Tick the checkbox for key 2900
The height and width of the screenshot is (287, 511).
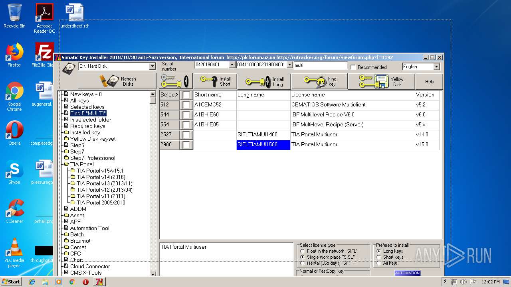186,145
